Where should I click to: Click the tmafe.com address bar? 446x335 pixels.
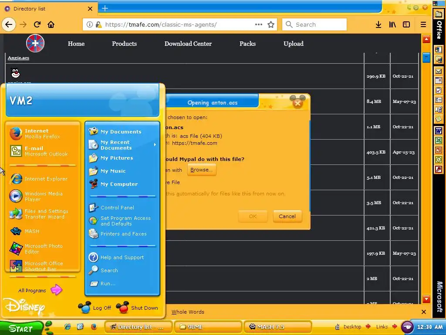pos(179,24)
